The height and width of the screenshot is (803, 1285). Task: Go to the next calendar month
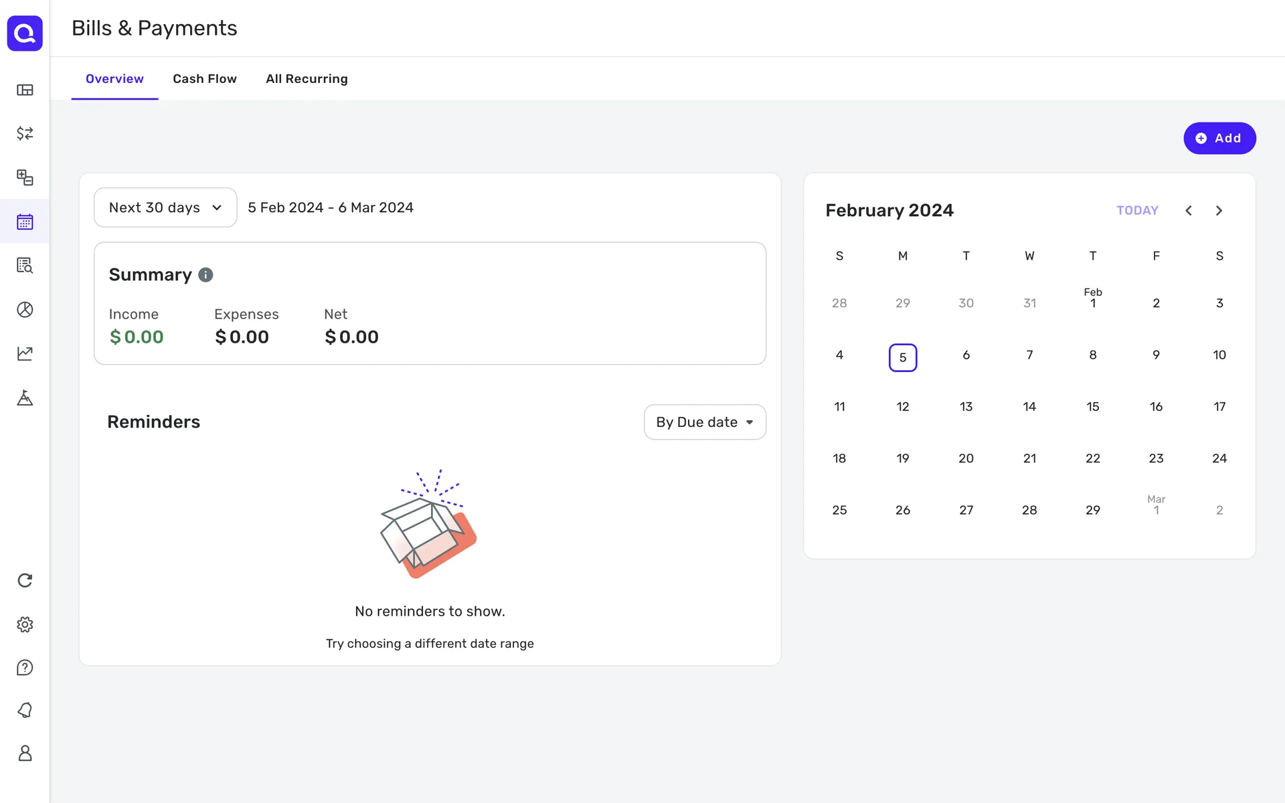[1219, 211]
